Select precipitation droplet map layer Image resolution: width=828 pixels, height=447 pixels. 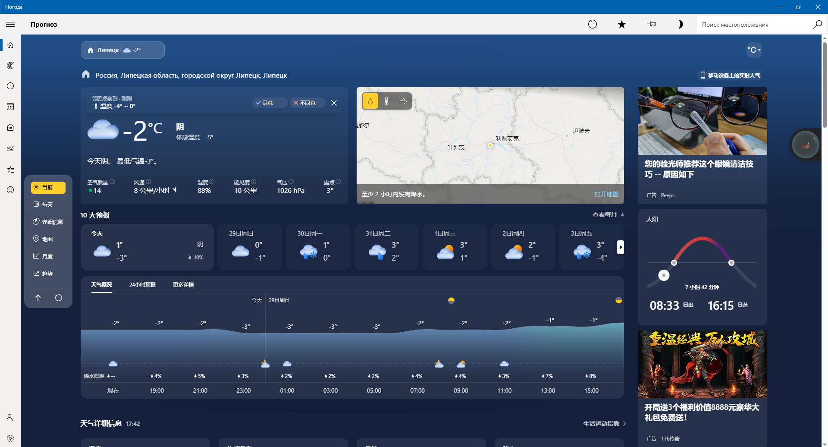tap(370, 101)
